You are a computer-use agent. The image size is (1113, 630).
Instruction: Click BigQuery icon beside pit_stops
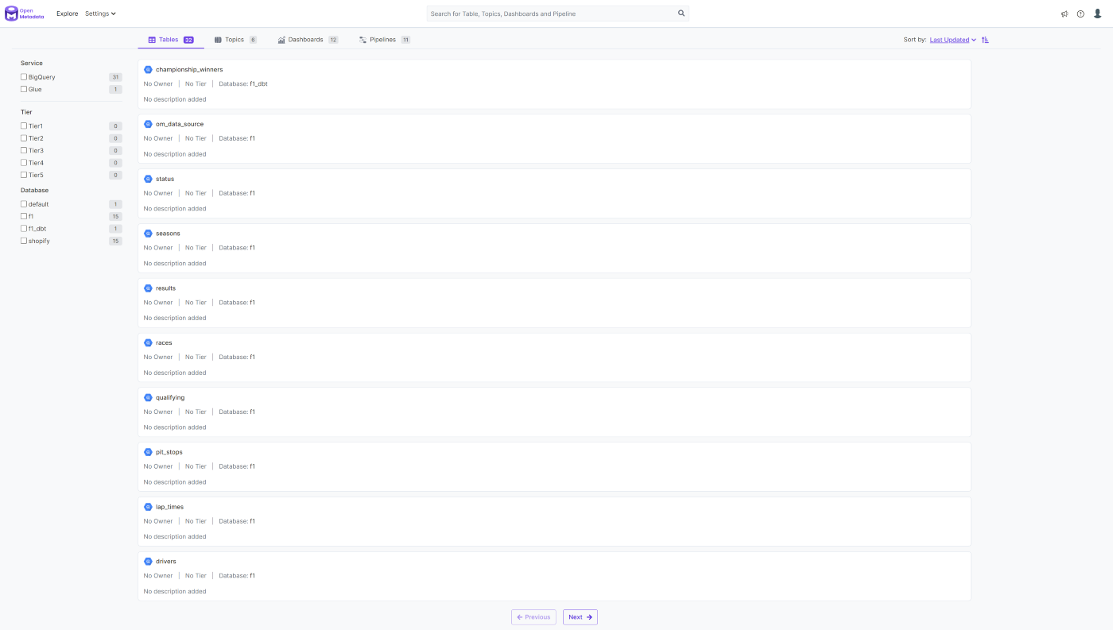[x=148, y=452]
